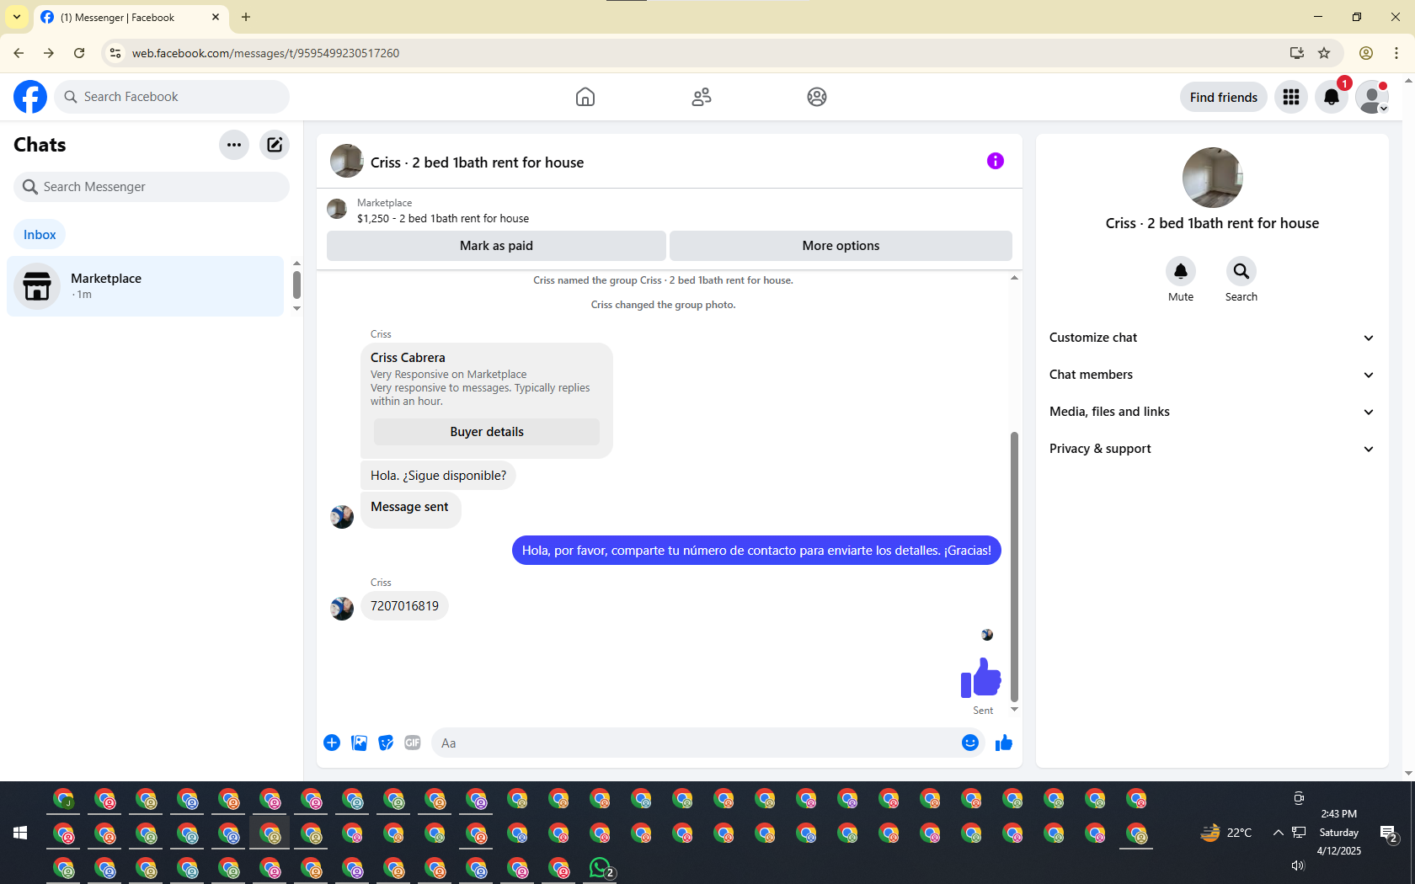Screen dimensions: 1415x884
Task: Select the Inbox tab
Action: 40,235
